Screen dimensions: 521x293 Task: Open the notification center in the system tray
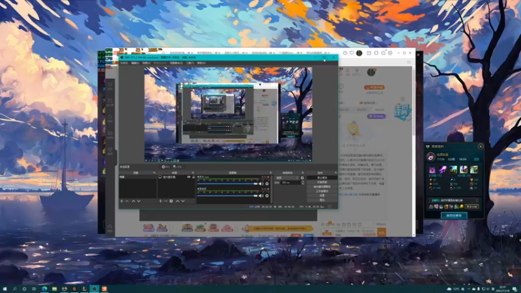point(514,289)
